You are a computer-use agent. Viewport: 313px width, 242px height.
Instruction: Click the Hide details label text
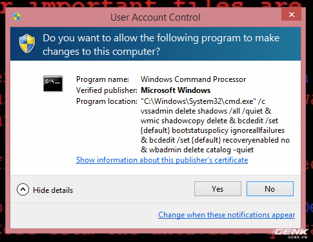click(53, 190)
